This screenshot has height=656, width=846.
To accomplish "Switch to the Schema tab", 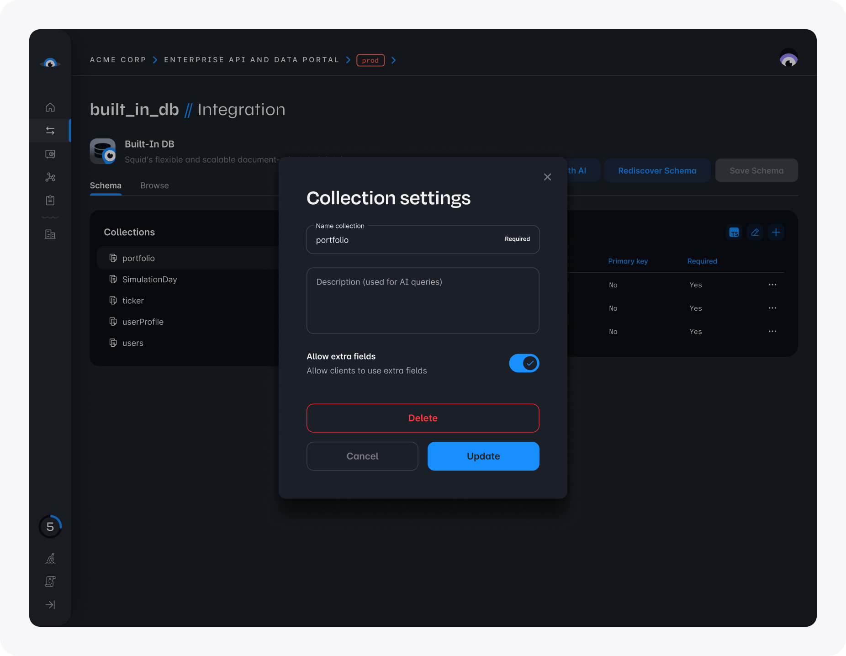I will coord(106,185).
